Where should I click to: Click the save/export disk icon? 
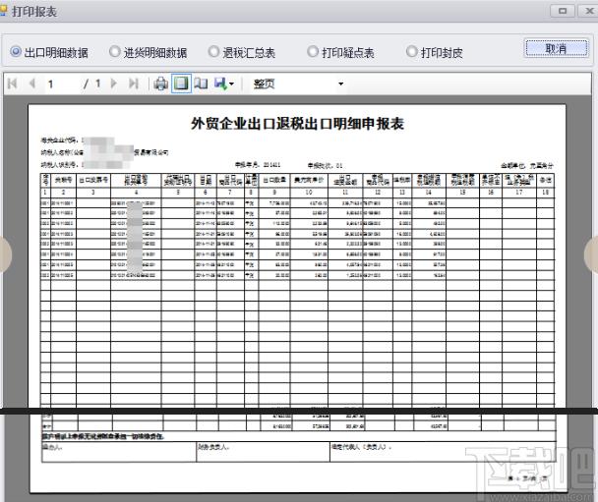coord(220,84)
